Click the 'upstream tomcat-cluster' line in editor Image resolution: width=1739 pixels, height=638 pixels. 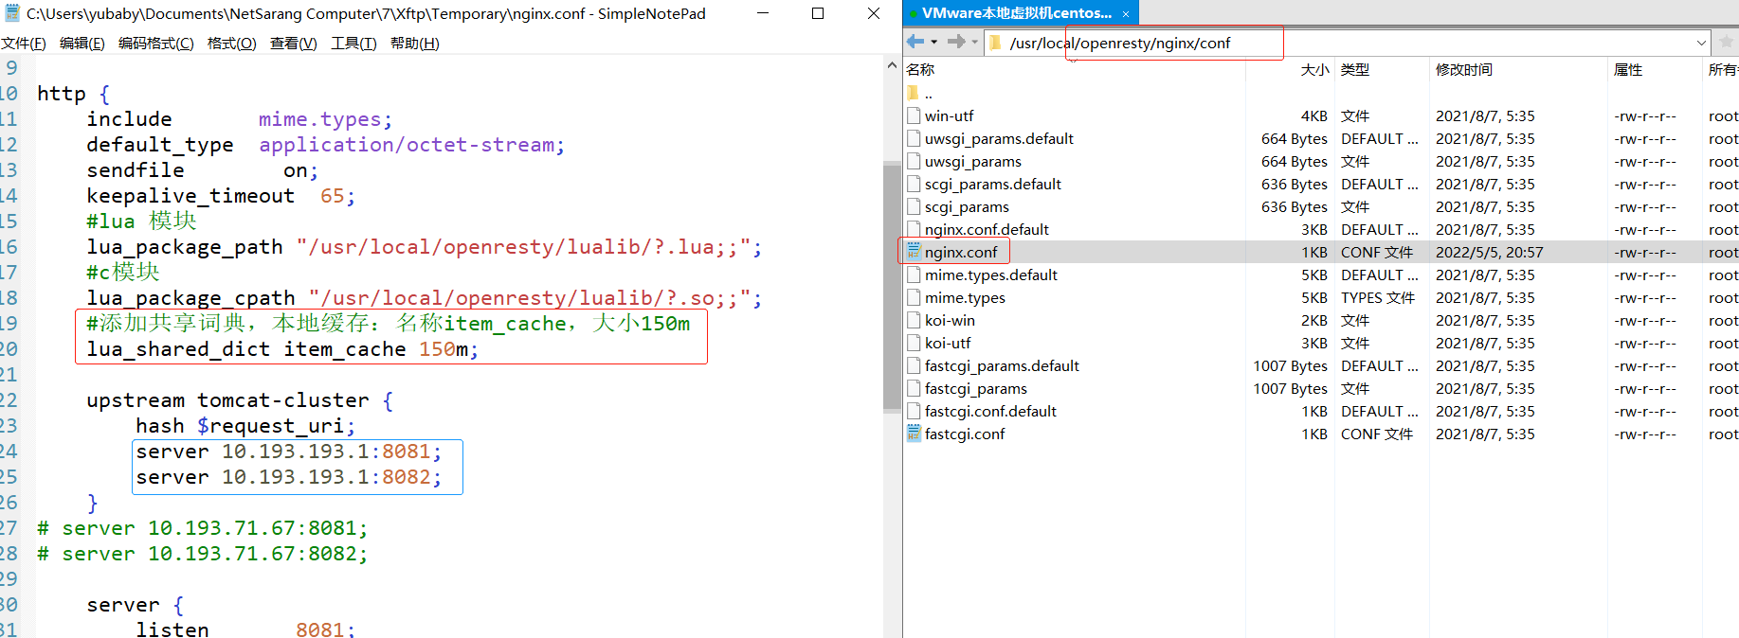click(240, 400)
